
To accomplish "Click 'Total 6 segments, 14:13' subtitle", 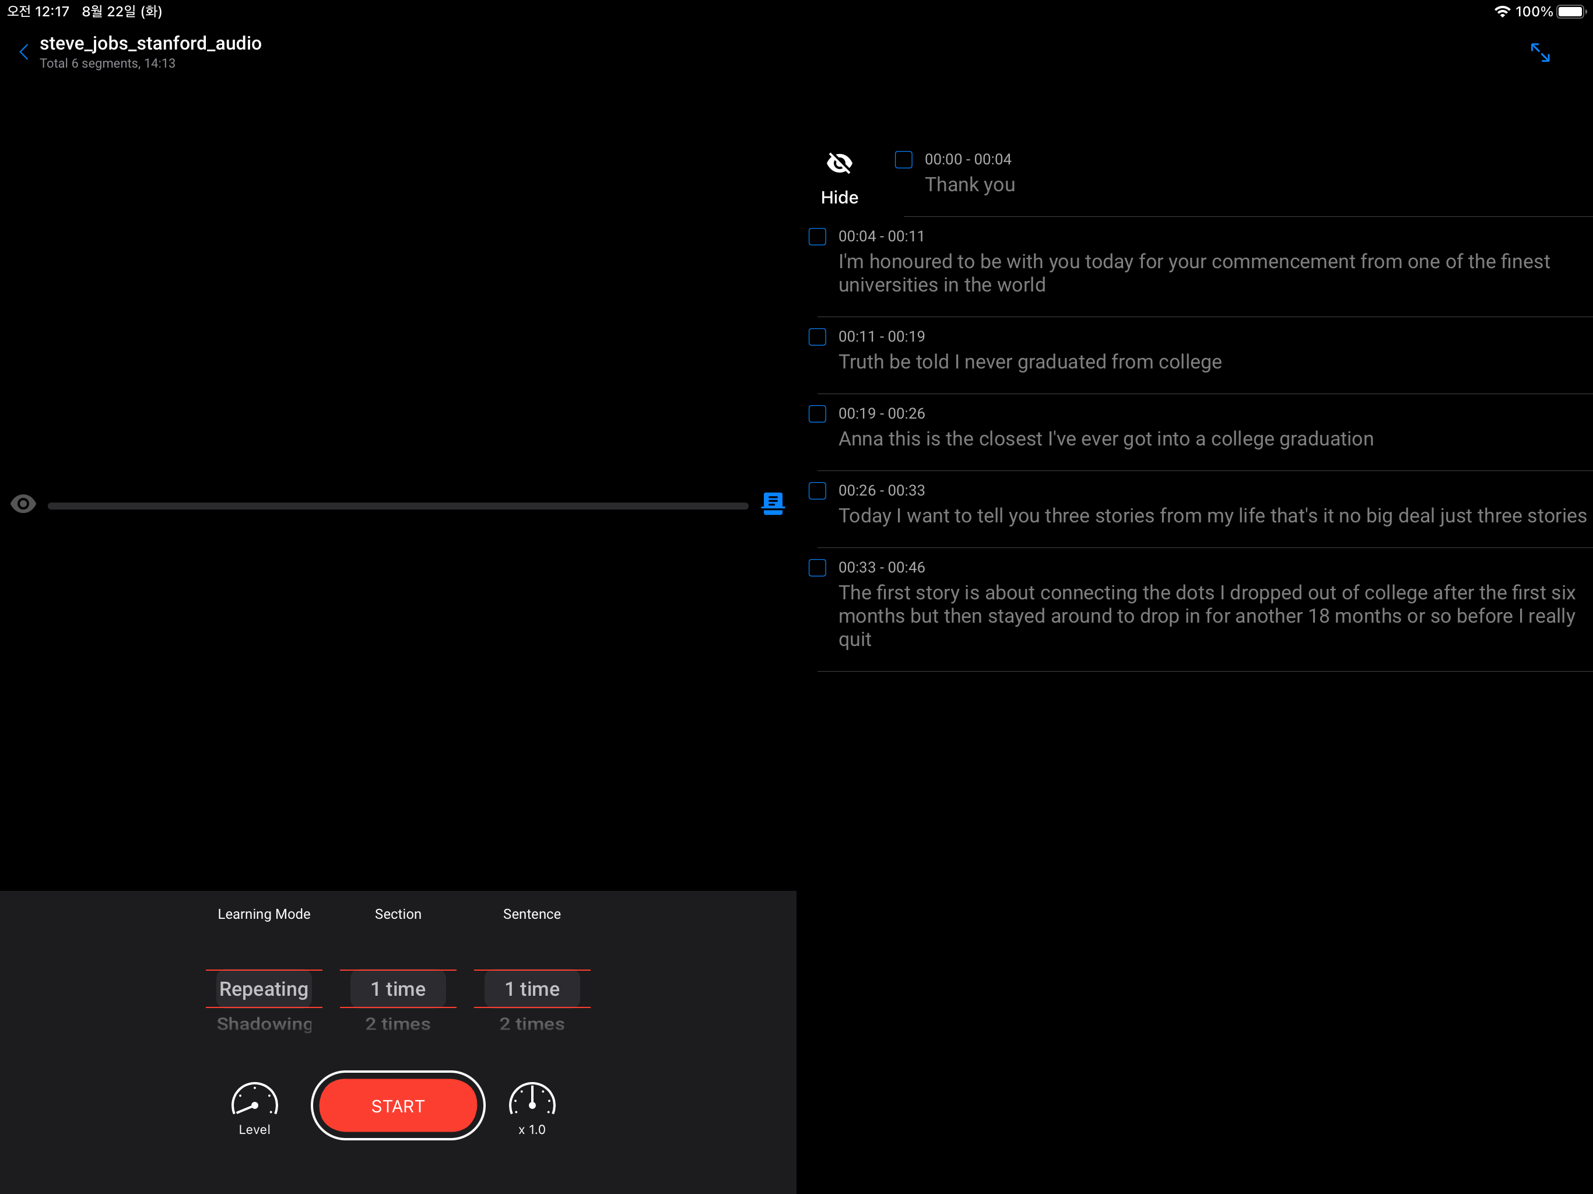I will click(x=107, y=64).
